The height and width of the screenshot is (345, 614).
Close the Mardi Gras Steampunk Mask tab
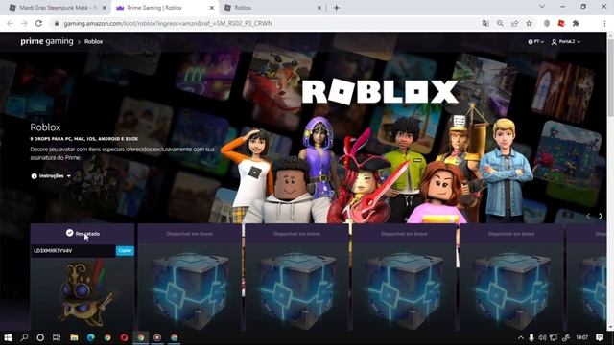click(x=105, y=8)
